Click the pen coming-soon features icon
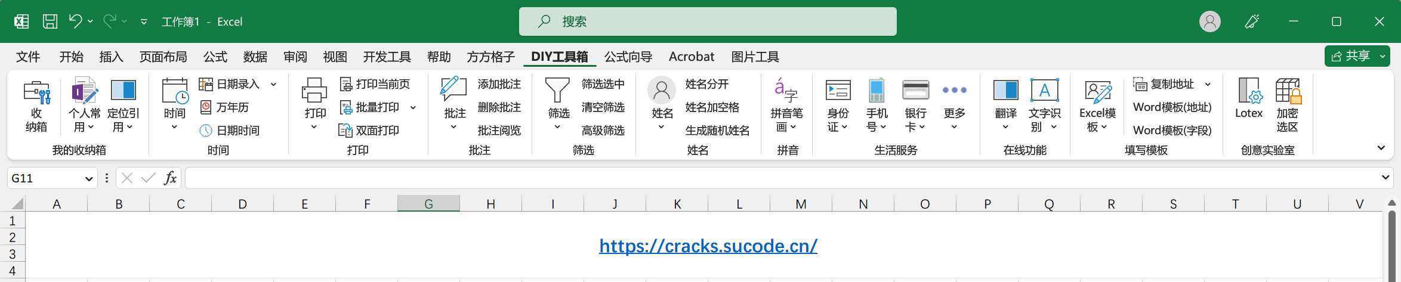 click(x=1252, y=21)
